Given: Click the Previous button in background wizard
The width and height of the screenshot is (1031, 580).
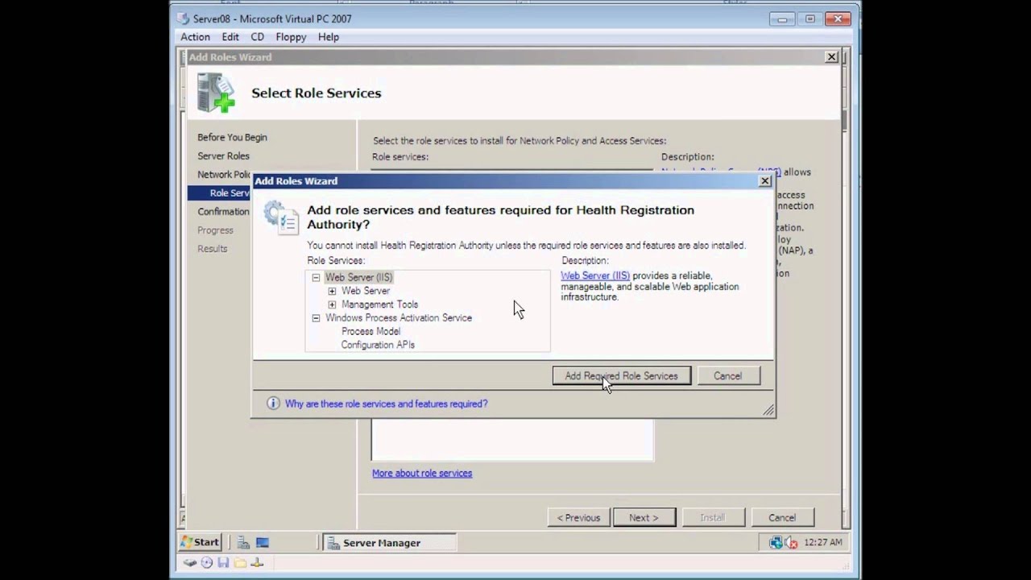Looking at the screenshot, I should click(578, 518).
